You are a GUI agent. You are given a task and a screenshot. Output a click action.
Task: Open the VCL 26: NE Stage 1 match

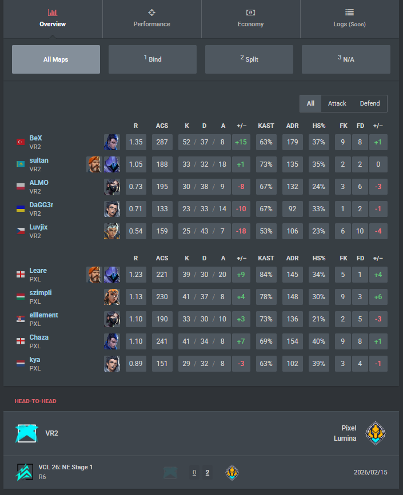201,472
